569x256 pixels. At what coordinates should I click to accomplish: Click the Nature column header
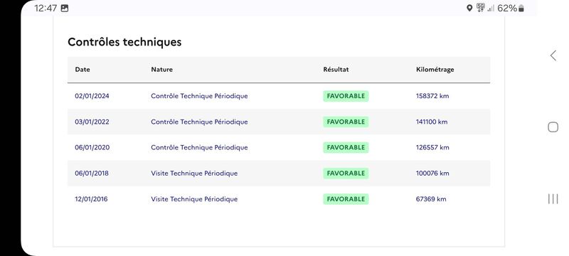point(162,70)
